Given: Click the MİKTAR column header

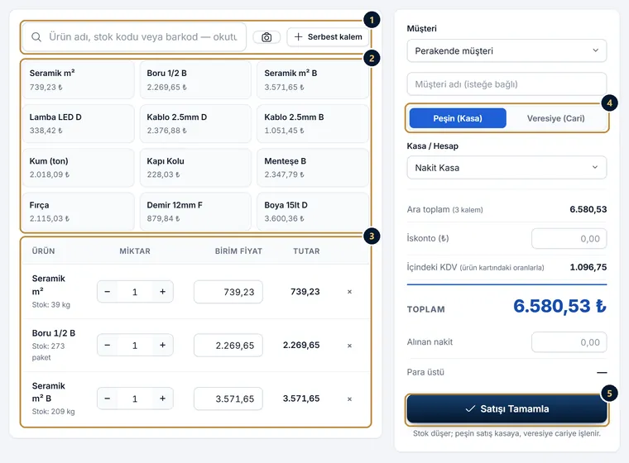Looking at the screenshot, I should click(x=135, y=251).
